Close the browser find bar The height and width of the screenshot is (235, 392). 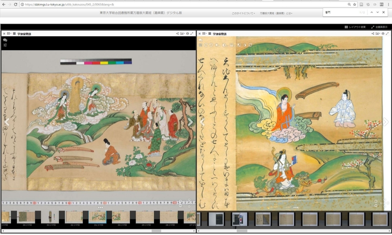coord(384,12)
